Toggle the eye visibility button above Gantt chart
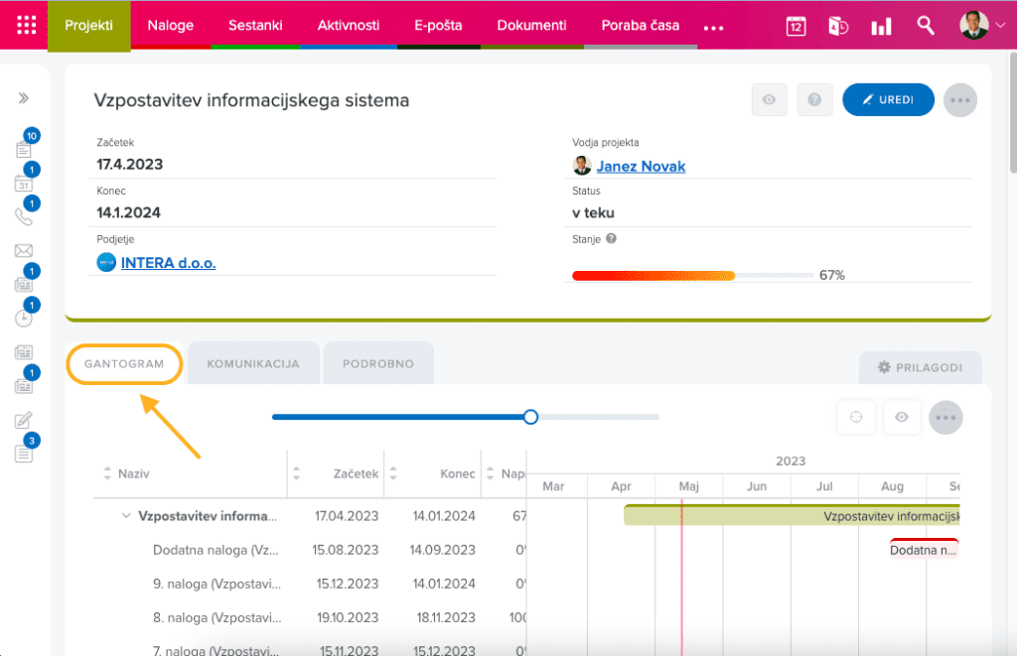The height and width of the screenshot is (656, 1017). (902, 418)
